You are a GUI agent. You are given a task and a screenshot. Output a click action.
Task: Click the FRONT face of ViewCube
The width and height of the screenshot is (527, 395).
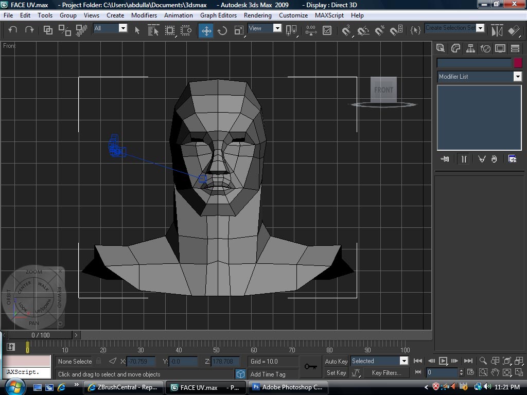point(383,89)
